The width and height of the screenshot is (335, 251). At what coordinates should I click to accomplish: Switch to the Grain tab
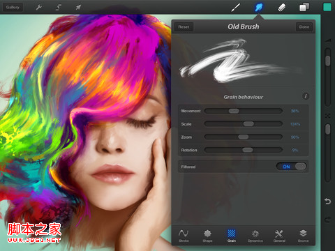click(232, 236)
